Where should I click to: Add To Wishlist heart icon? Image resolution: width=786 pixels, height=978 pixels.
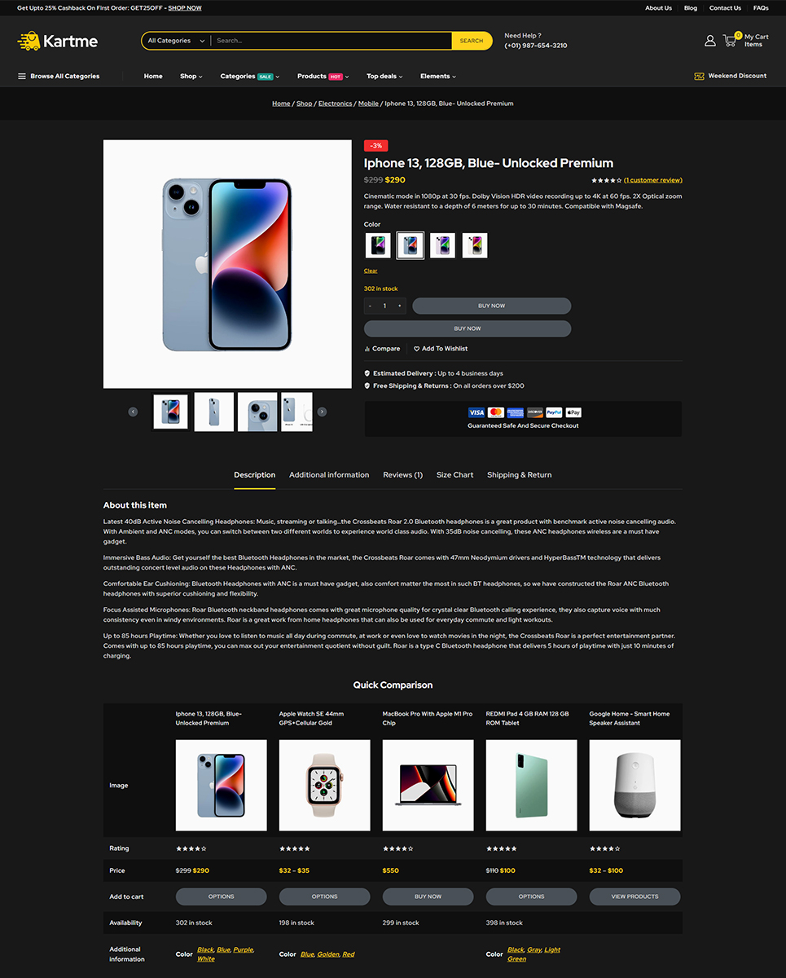416,349
